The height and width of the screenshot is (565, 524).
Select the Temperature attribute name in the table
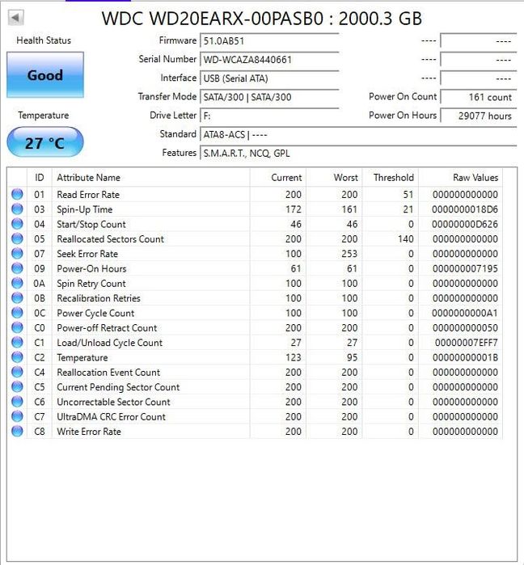(x=82, y=357)
